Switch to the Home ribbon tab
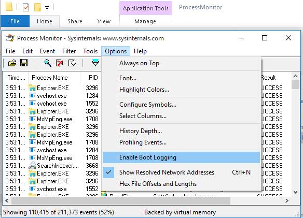The height and width of the screenshot is (218, 303). 45,21
